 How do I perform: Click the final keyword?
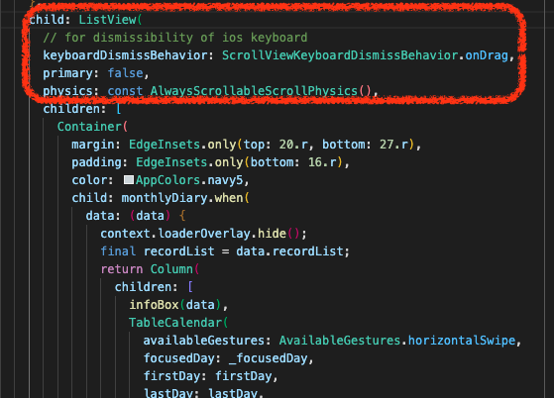pyautogui.click(x=118, y=251)
